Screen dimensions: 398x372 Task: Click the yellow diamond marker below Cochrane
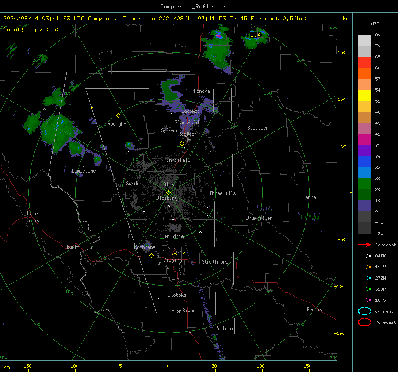pyautogui.click(x=152, y=255)
